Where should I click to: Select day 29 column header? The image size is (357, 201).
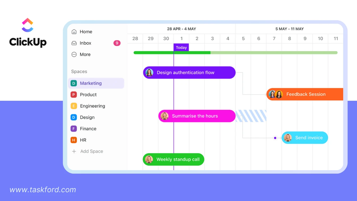[151, 39]
